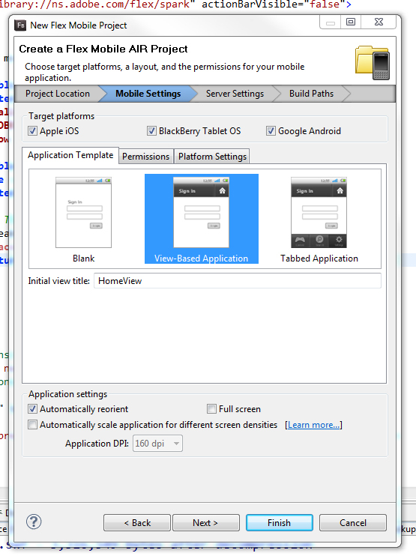Image resolution: width=416 pixels, height=556 pixels.
Task: Toggle the Apple iOS checkbox
Action: point(32,131)
